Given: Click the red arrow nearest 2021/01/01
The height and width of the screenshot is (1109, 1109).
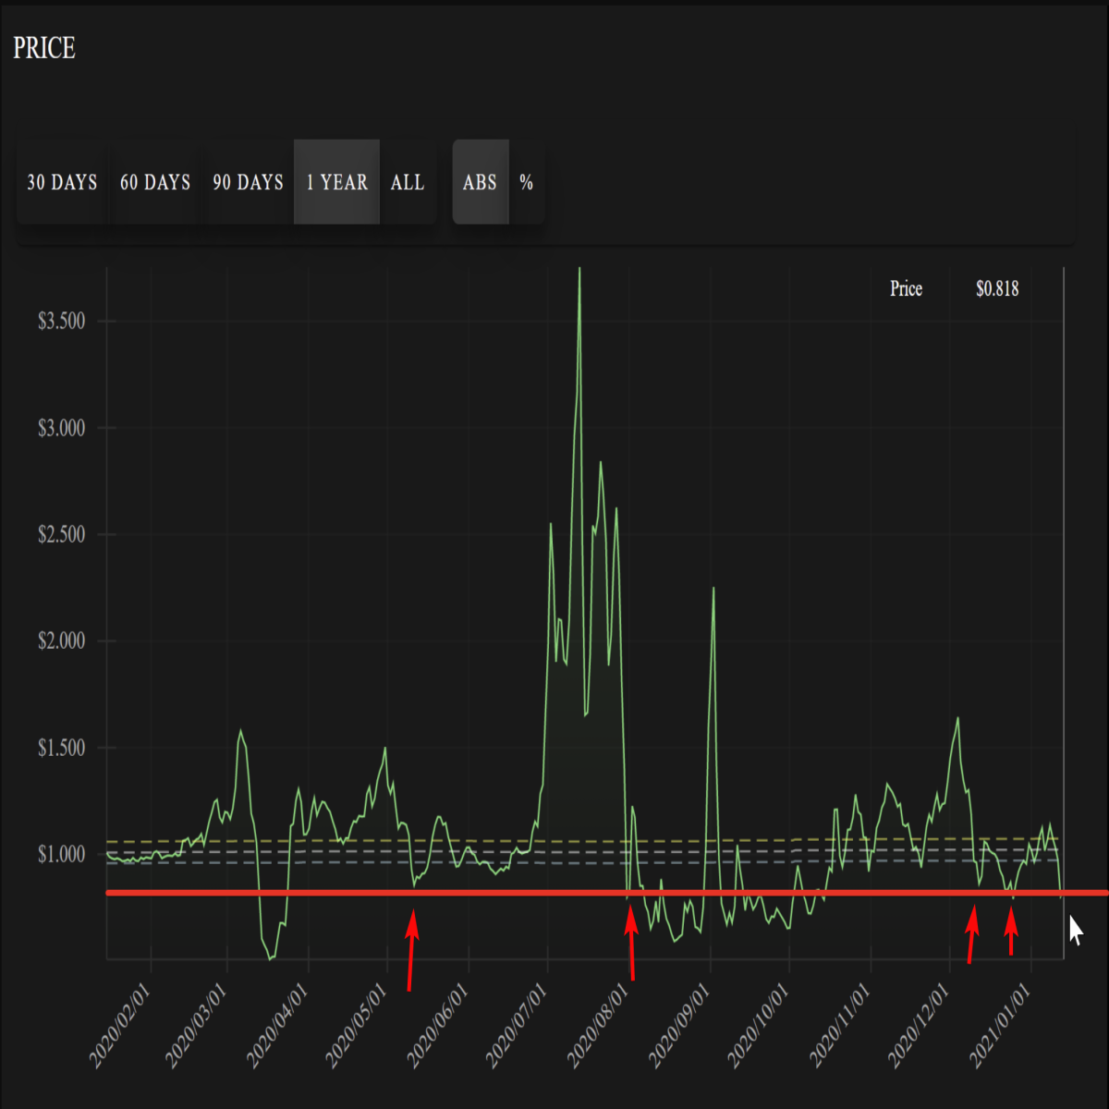Looking at the screenshot, I should (x=1011, y=931).
